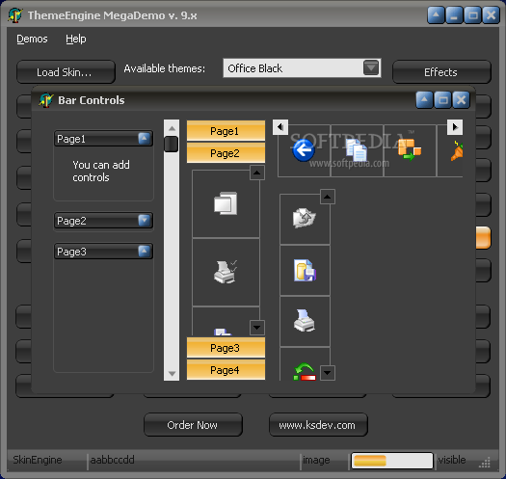Click the right scroll arrow of horizontal icon bar
The height and width of the screenshot is (479, 506).
[455, 127]
